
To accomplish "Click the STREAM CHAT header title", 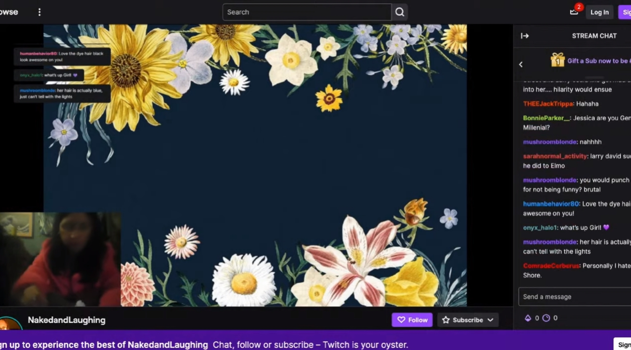I will coord(594,36).
